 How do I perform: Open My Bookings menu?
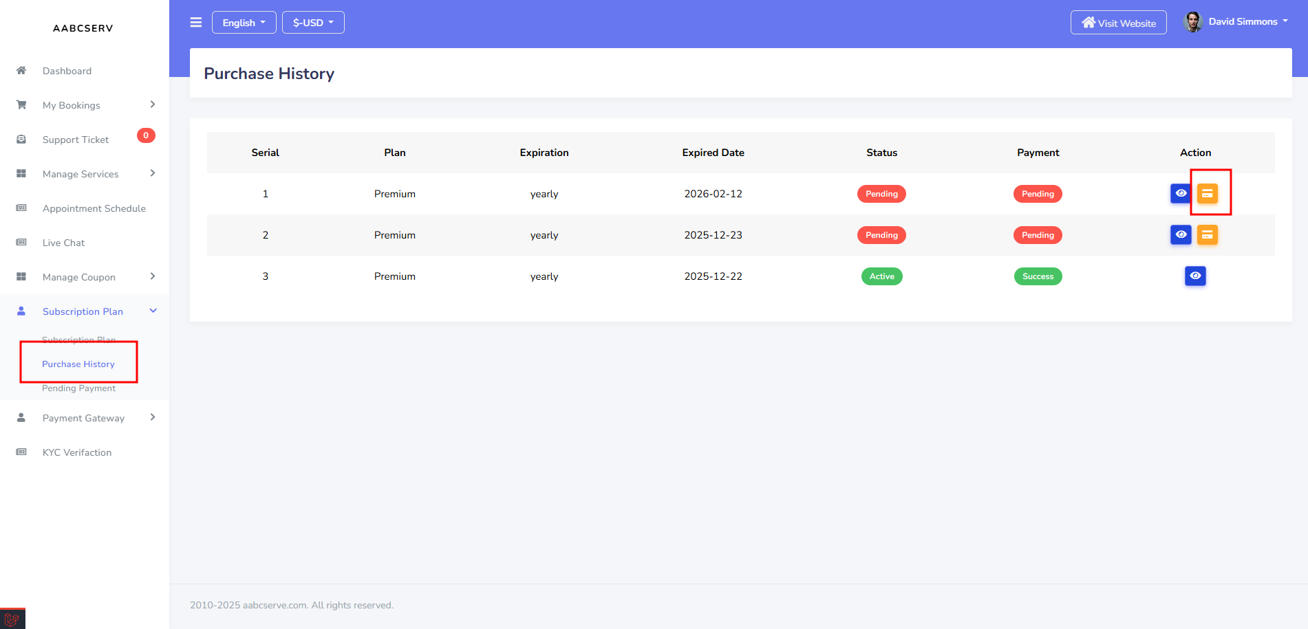click(72, 105)
